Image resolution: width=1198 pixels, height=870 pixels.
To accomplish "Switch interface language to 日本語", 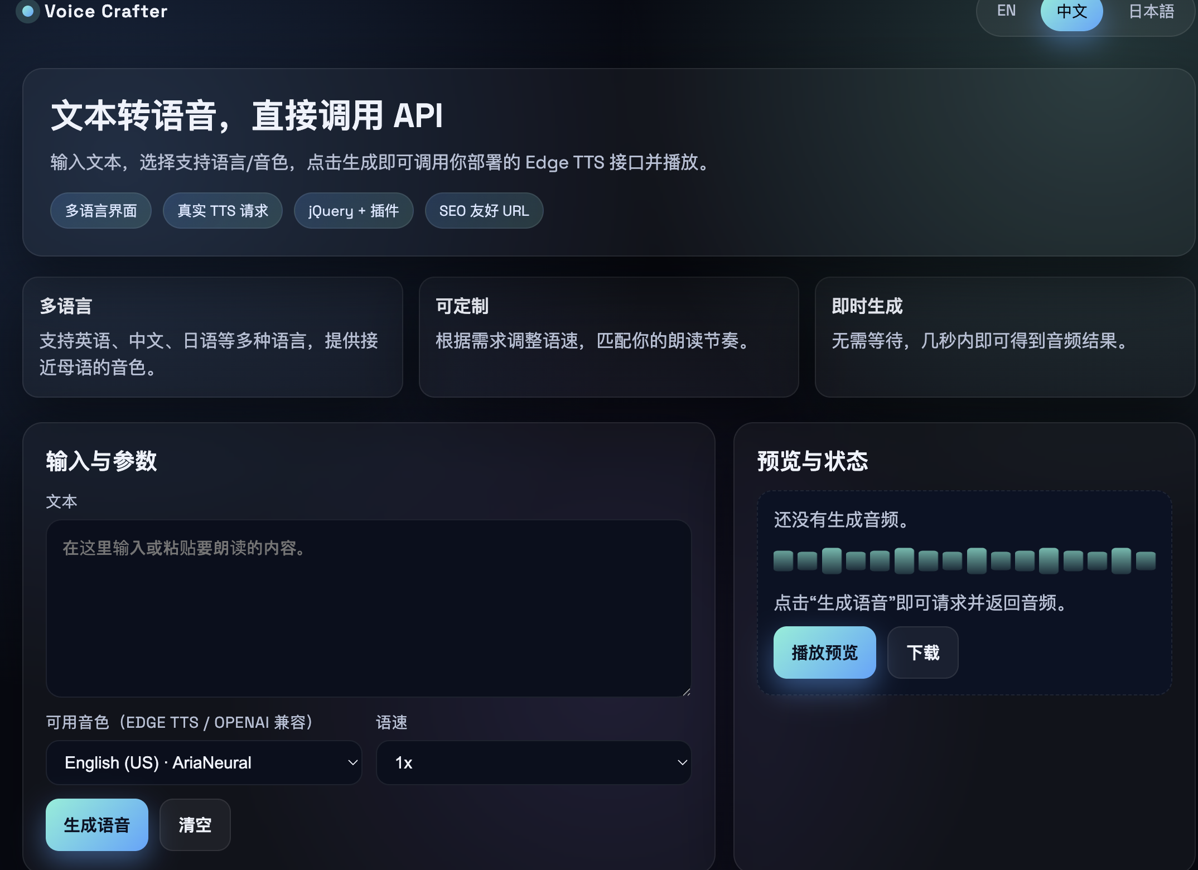I will click(x=1151, y=11).
